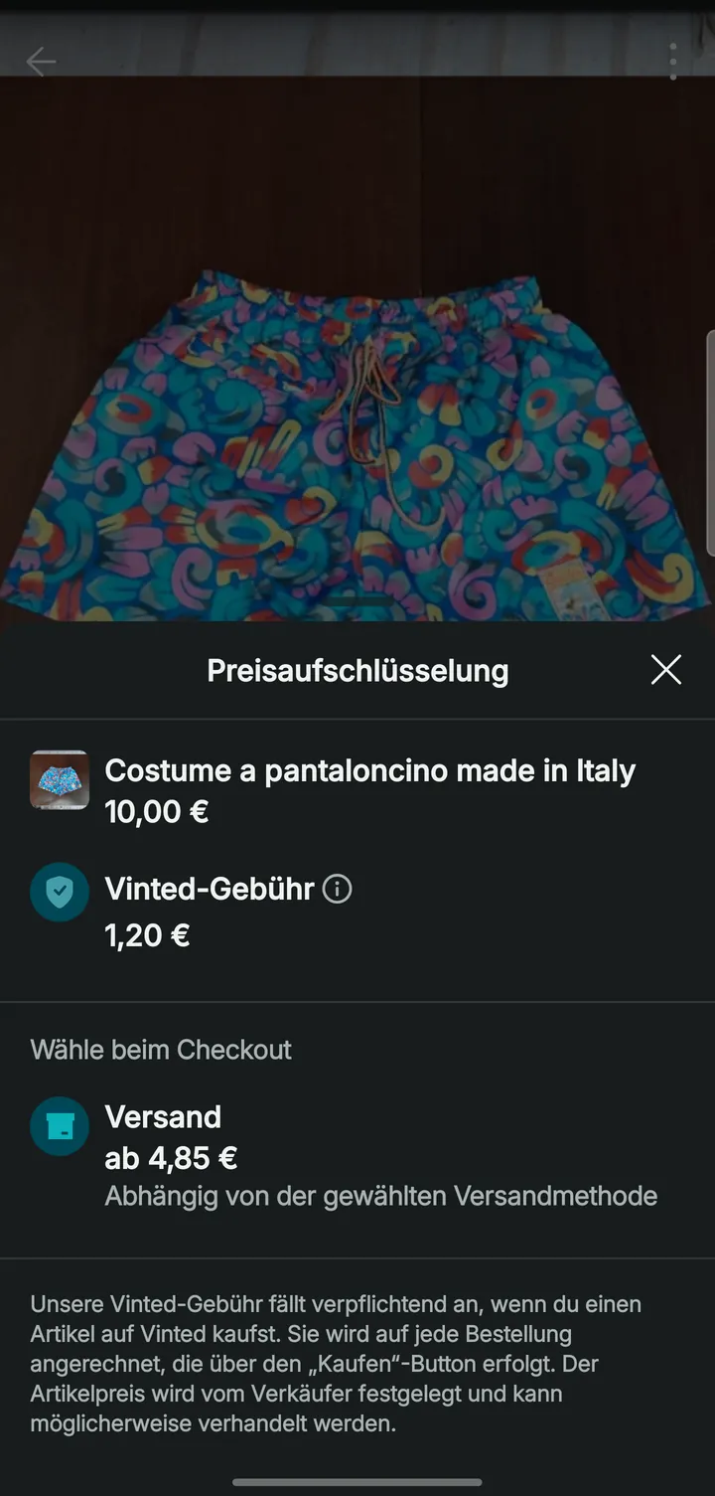Tap the bottom home gesture bar
715x1496 pixels.
357,1482
